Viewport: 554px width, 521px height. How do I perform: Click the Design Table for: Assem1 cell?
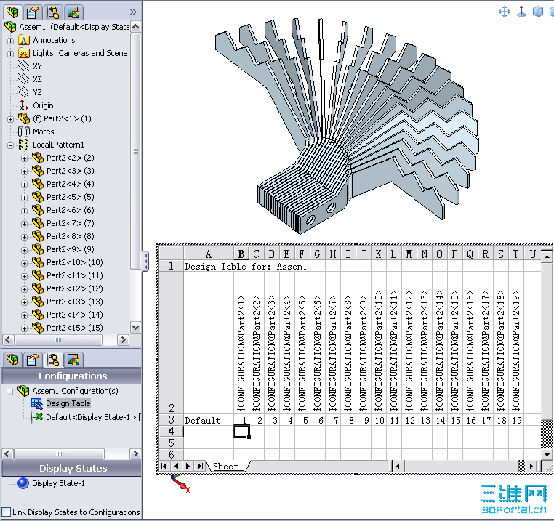246,266
